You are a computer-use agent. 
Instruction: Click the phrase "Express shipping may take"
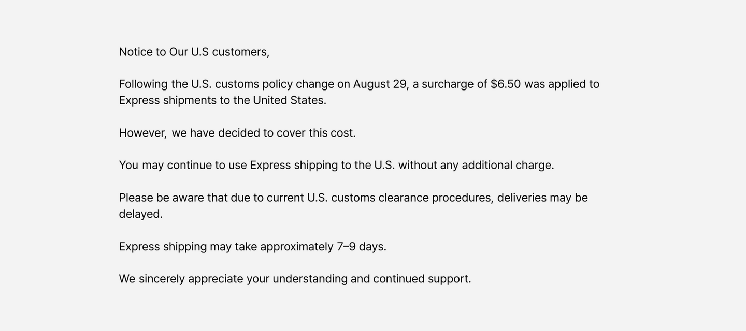coord(188,247)
